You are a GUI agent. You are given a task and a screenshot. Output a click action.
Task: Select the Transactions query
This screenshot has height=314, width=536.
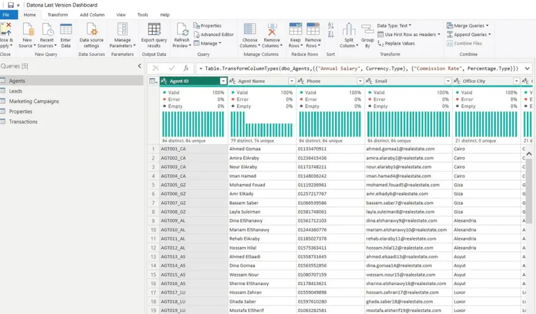click(71, 122)
